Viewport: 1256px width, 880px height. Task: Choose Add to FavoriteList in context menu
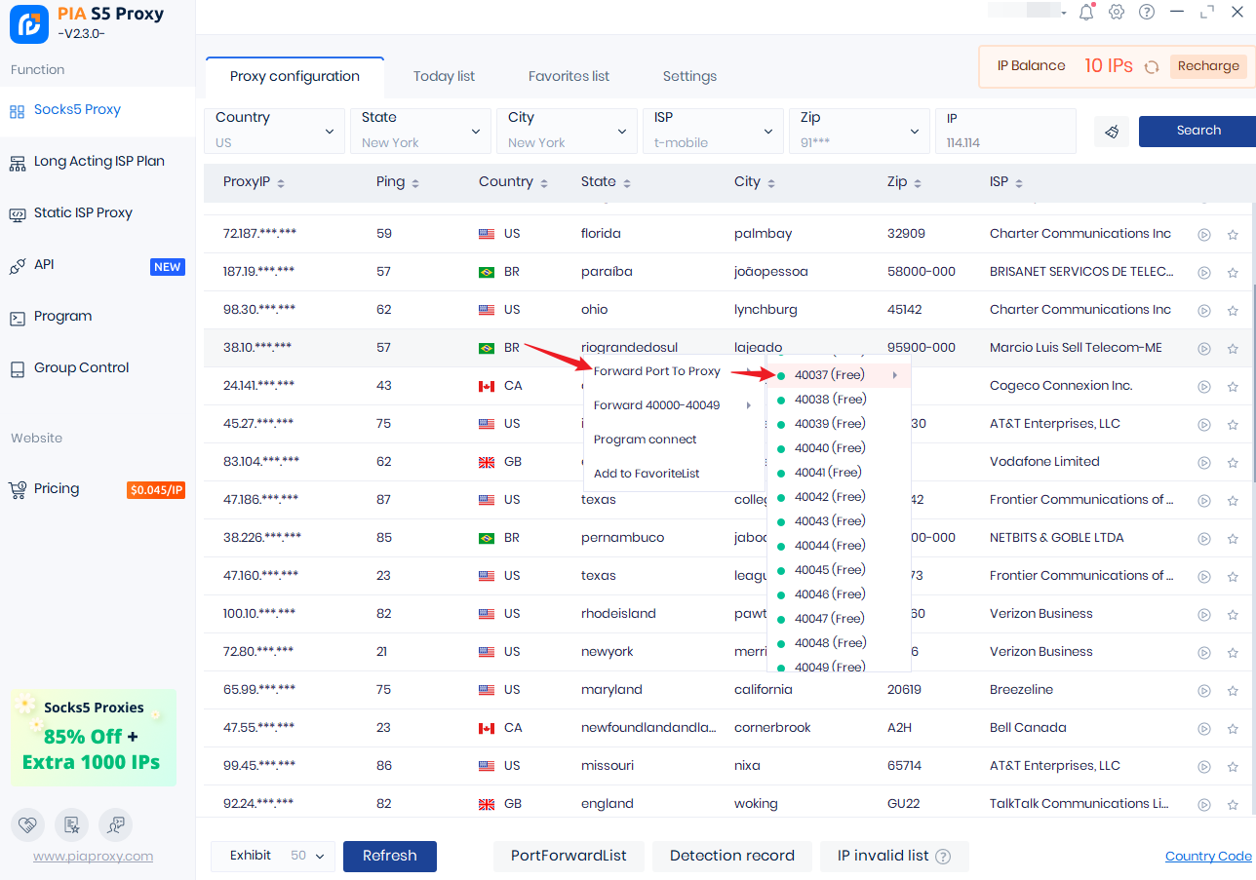point(647,474)
